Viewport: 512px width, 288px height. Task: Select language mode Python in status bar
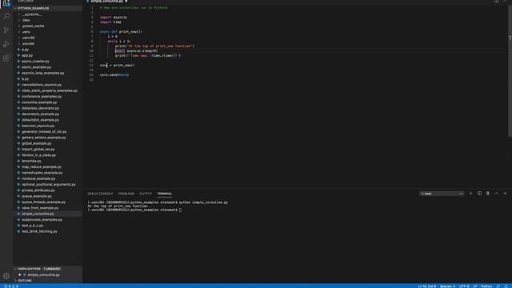486,286
